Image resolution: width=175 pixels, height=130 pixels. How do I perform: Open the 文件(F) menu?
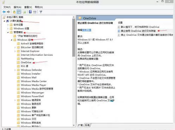point(7,7)
